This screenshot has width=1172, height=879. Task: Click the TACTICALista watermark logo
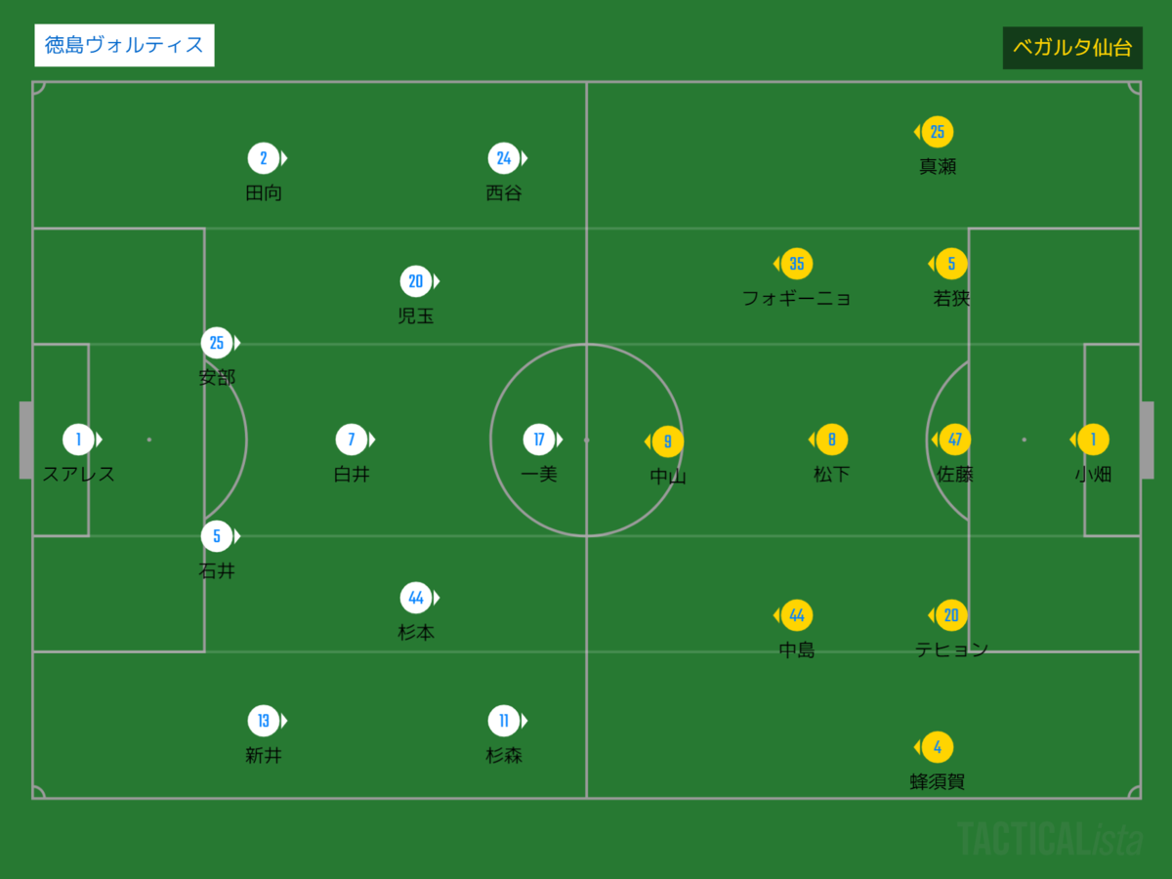[1050, 838]
